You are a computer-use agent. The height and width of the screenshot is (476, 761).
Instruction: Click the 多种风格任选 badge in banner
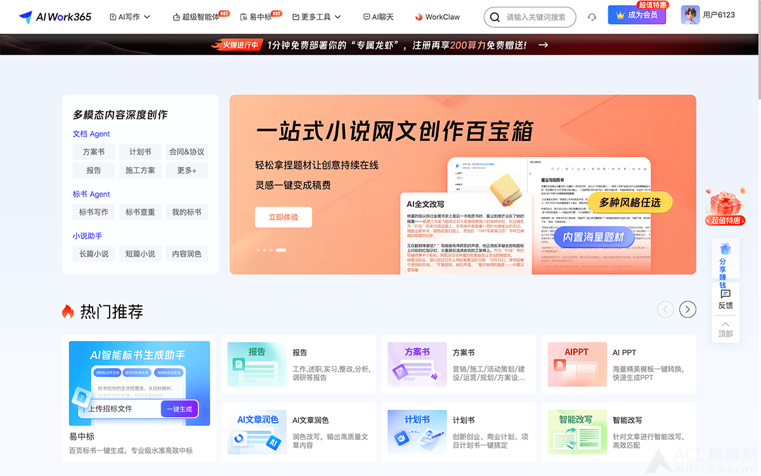click(x=630, y=202)
